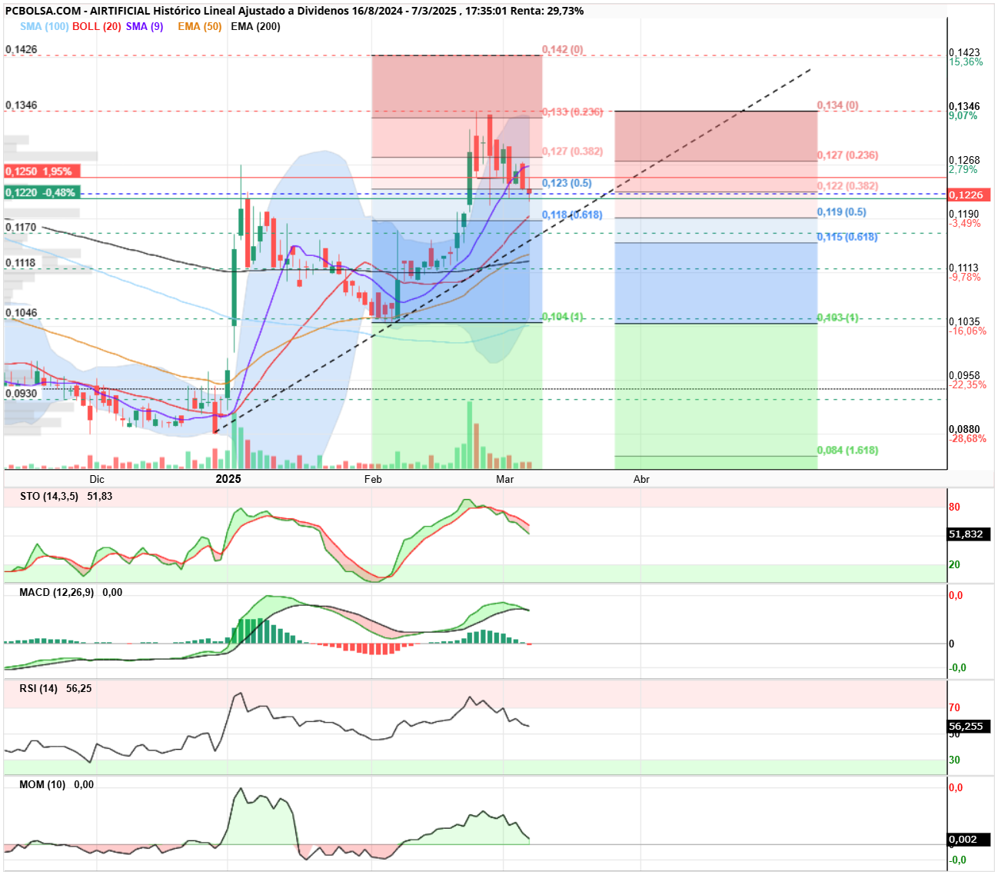Click the 0,134 (0) projection label
The image size is (998, 875).
click(x=837, y=105)
